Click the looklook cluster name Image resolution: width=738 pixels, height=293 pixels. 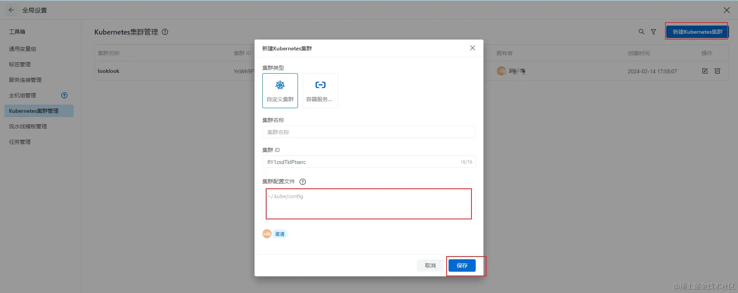[109, 71]
